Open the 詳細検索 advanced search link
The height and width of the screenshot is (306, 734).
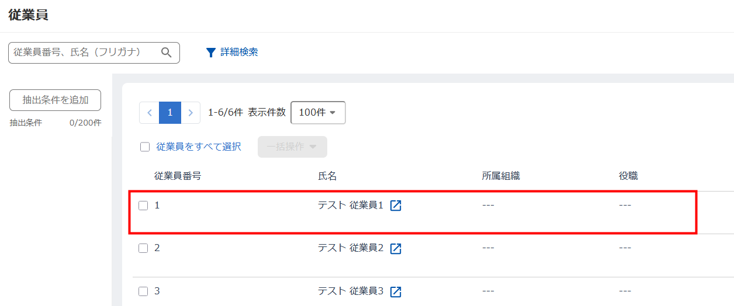[x=239, y=53]
